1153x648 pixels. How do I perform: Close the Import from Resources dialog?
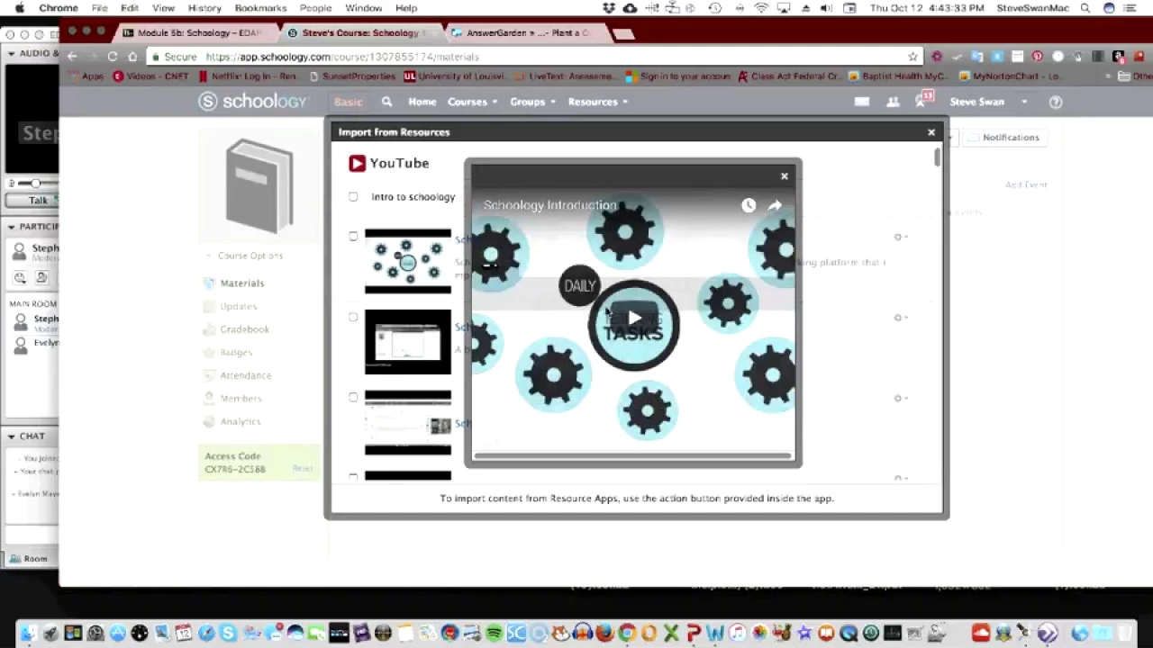point(931,132)
